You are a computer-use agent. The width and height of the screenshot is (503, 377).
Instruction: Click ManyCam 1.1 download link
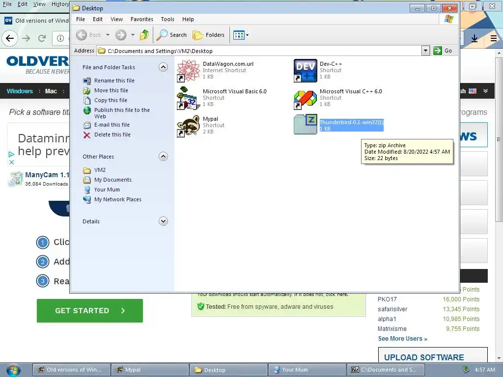pos(47,175)
